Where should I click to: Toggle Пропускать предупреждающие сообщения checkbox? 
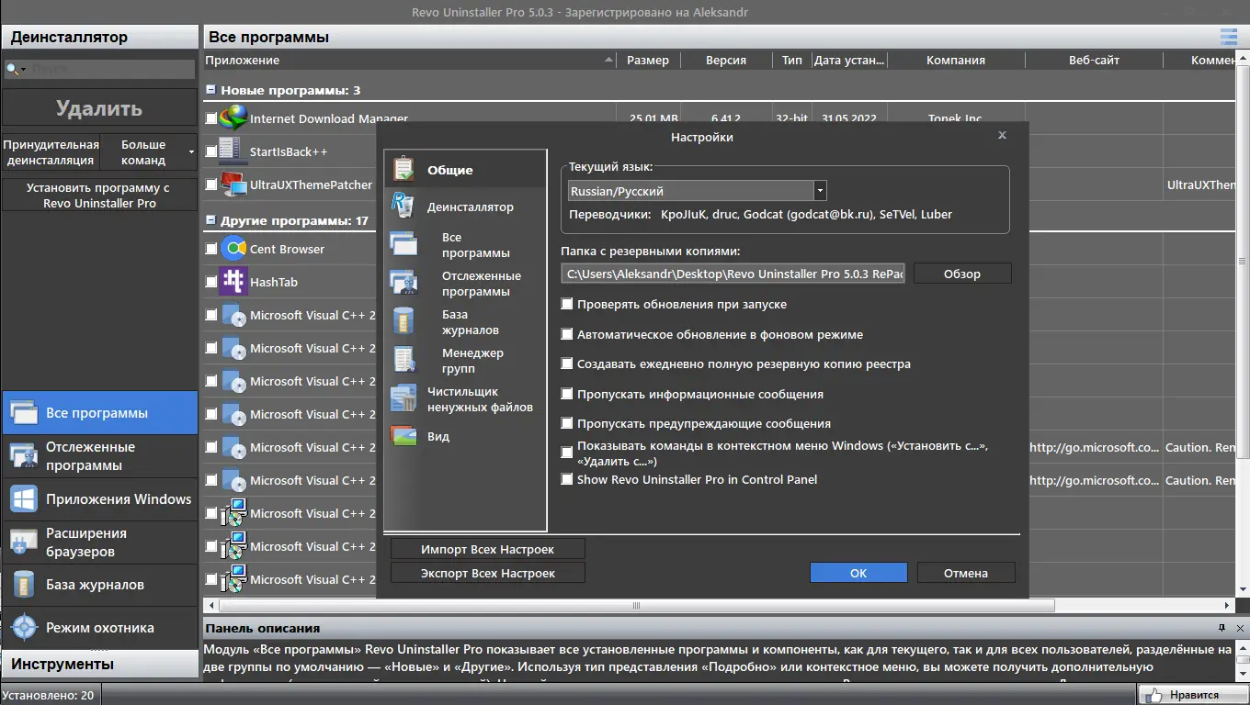click(x=567, y=423)
